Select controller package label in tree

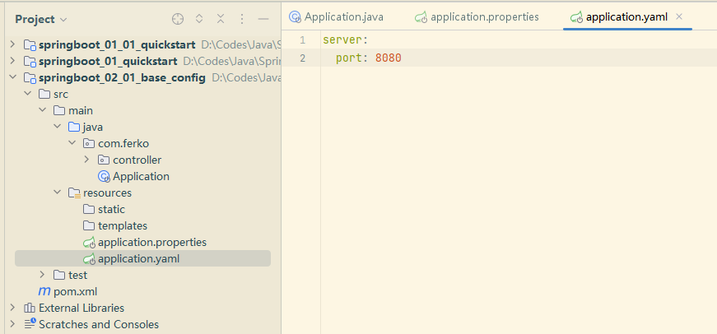137,160
